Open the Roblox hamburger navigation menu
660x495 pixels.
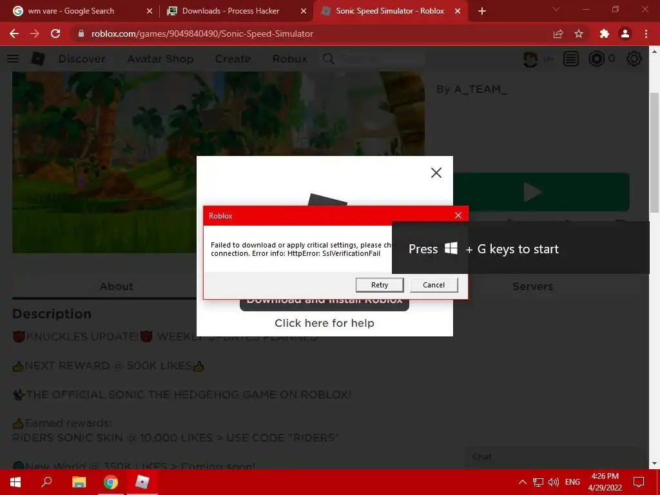(x=13, y=59)
